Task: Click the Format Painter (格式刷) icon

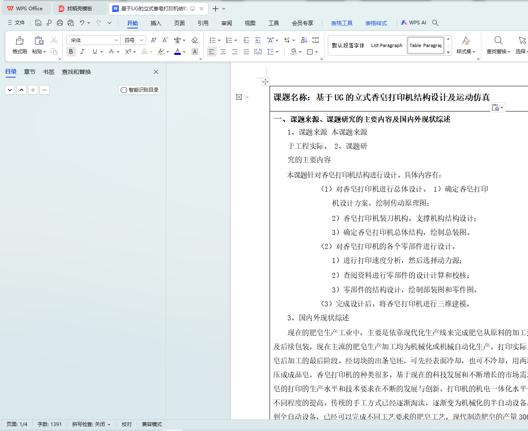Action: click(x=19, y=40)
